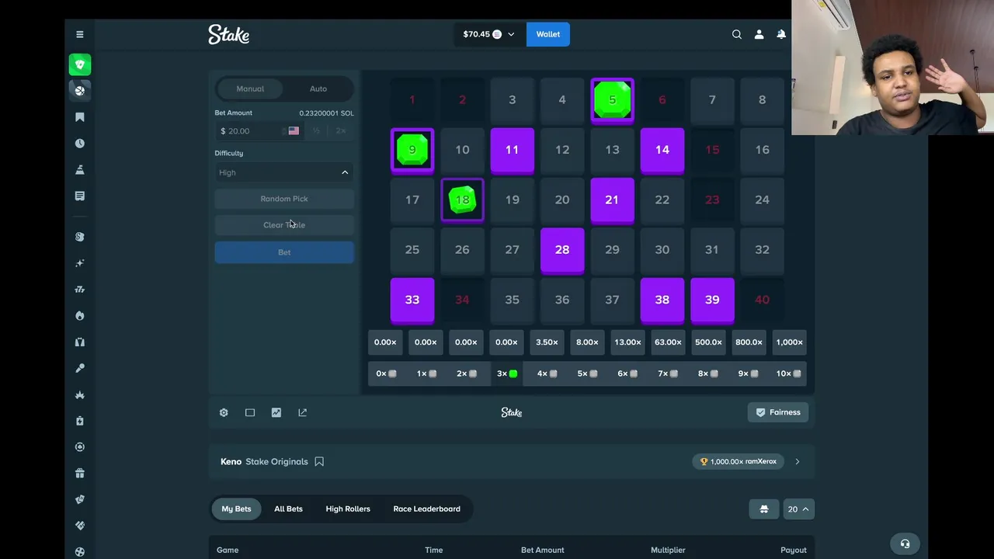Select the My Bets tab

click(x=236, y=509)
